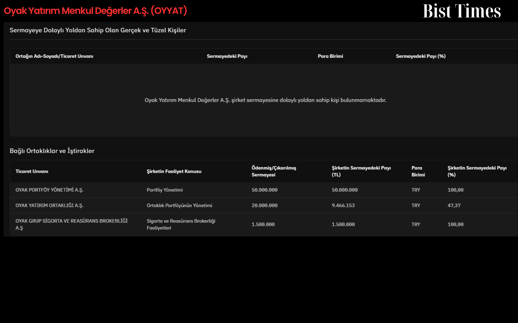
Task: Click 100,00 percent in Oyak Grup Sigorta row
Action: 455,224
